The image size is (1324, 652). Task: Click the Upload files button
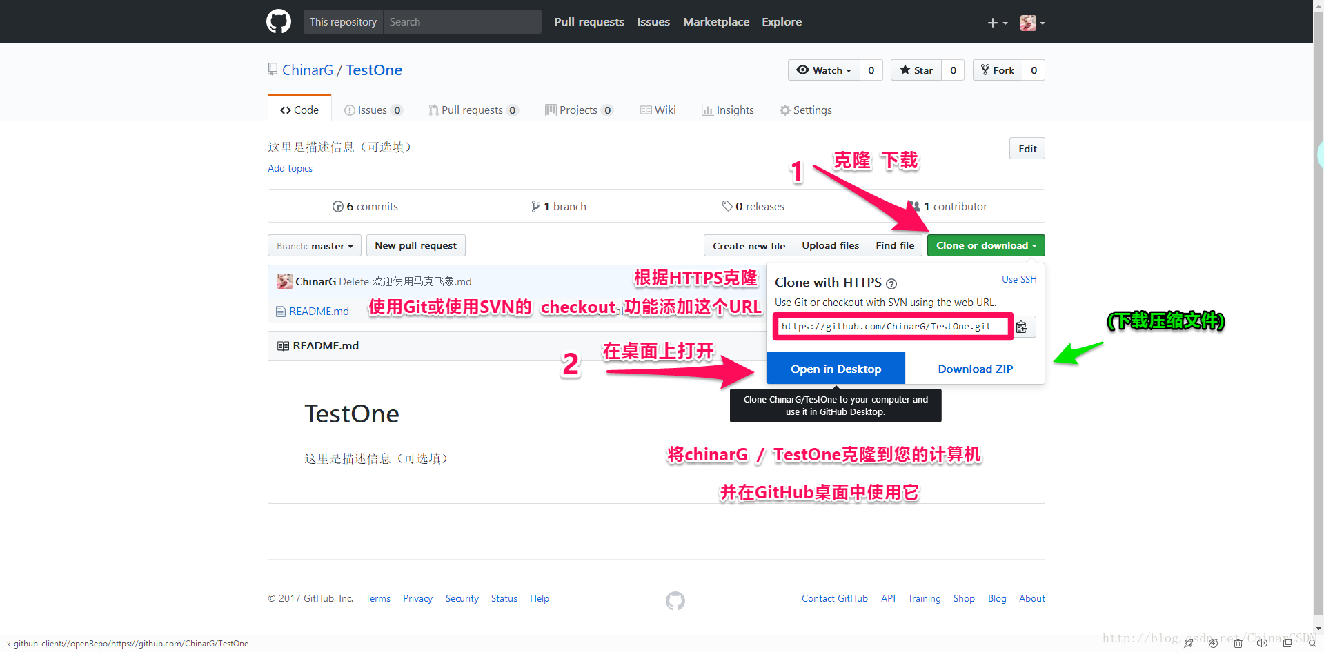click(x=830, y=245)
